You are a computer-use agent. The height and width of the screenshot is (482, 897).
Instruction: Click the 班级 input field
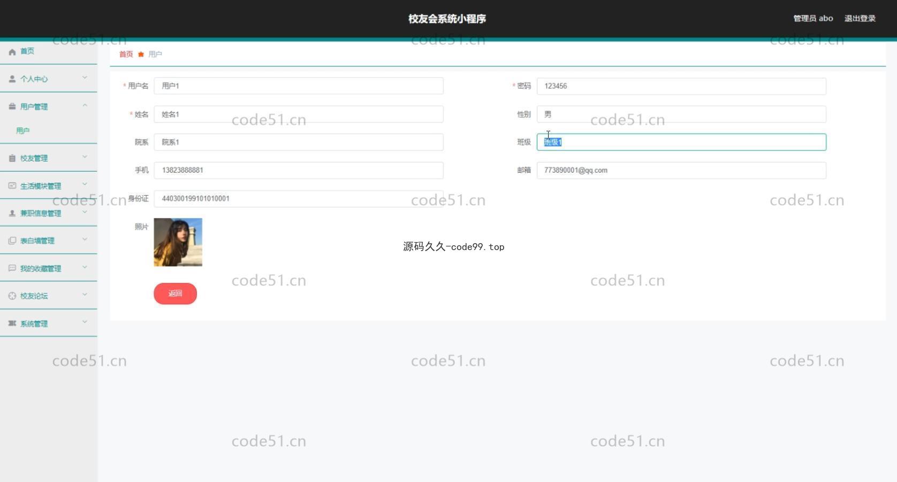(681, 142)
